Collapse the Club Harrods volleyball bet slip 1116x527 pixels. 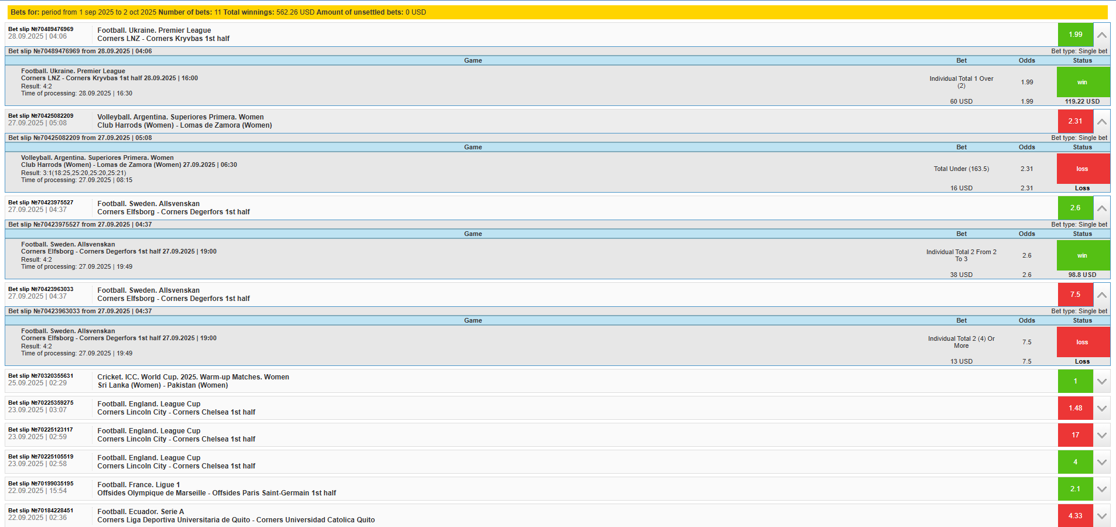coord(1101,121)
